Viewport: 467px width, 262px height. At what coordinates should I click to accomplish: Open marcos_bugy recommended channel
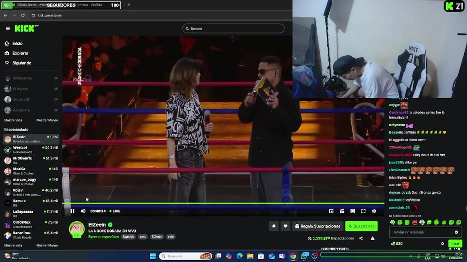pyautogui.click(x=31, y=182)
